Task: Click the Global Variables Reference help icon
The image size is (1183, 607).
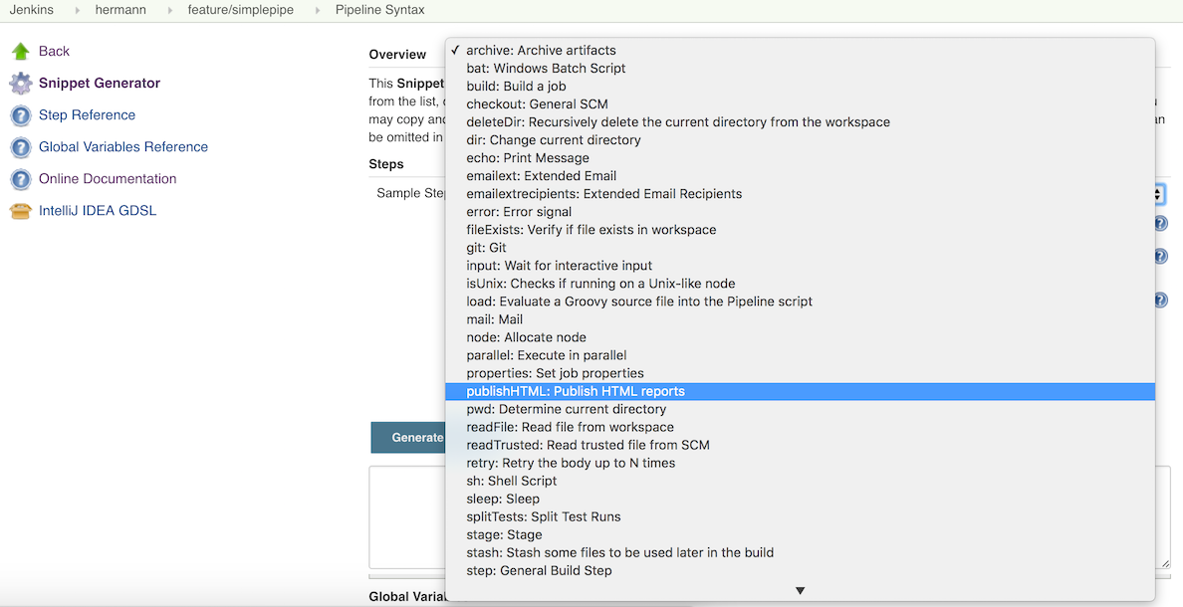Action: pos(20,146)
